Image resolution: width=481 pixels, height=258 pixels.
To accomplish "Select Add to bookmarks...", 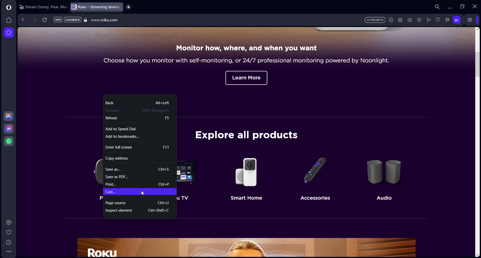I will pyautogui.click(x=140, y=137).
